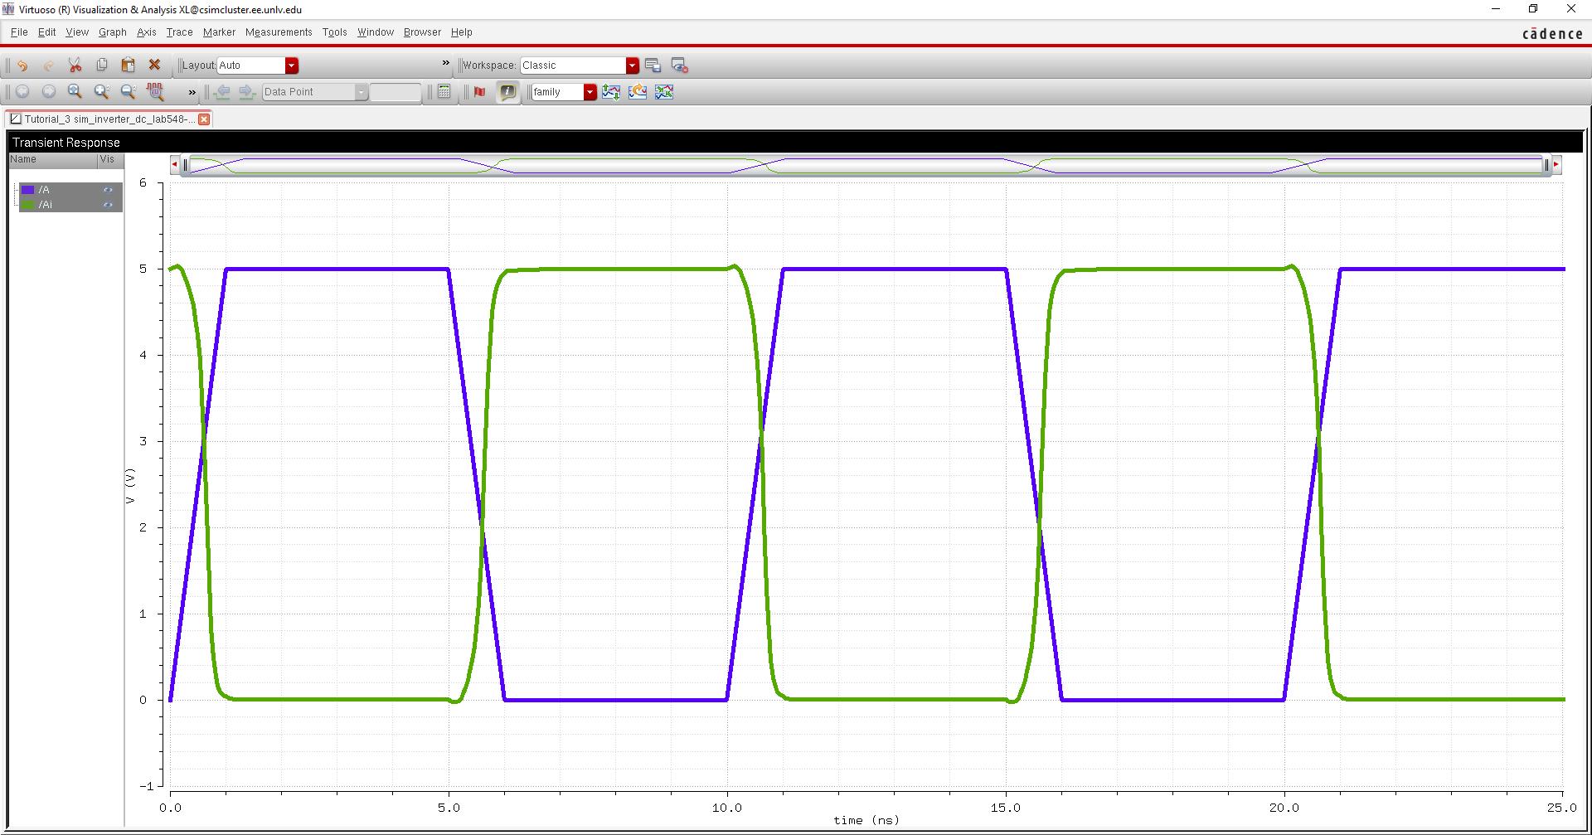
Task: Open the calculator tool icon
Action: coord(444,92)
